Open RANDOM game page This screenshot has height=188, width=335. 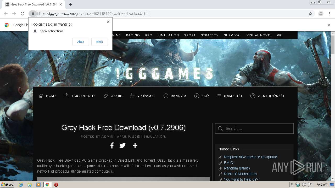(x=178, y=96)
